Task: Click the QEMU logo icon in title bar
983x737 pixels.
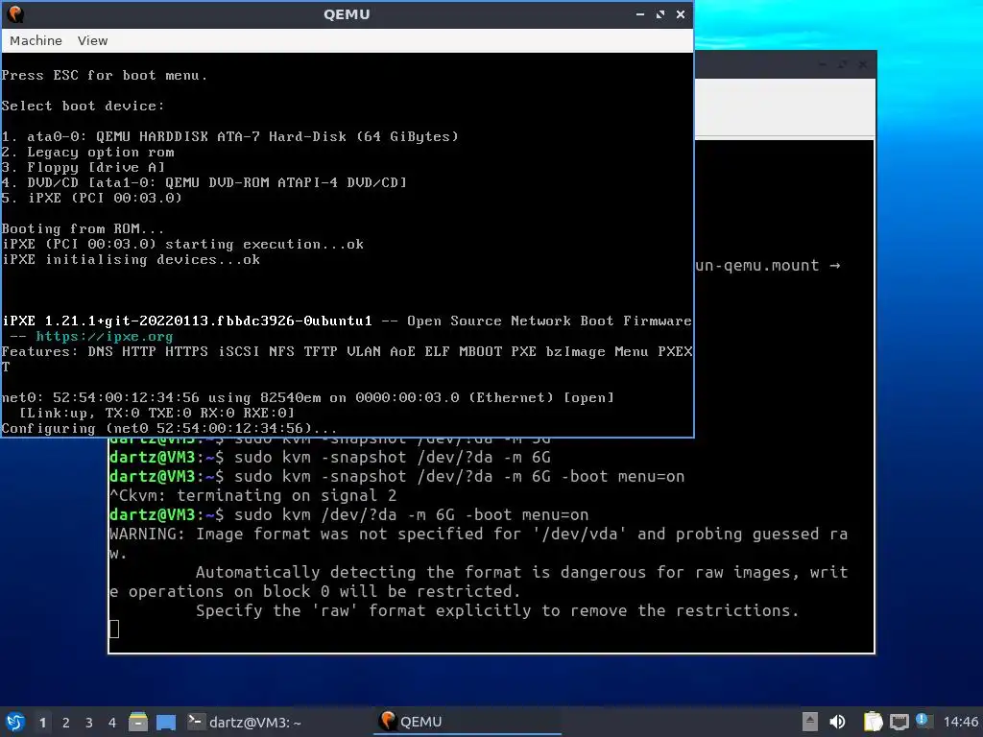Action: [x=15, y=13]
